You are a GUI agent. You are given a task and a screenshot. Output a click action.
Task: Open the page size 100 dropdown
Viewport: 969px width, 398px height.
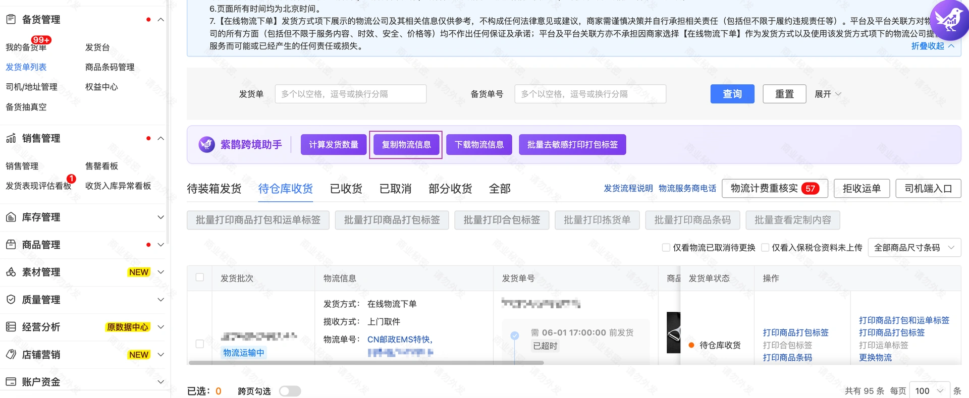929,391
